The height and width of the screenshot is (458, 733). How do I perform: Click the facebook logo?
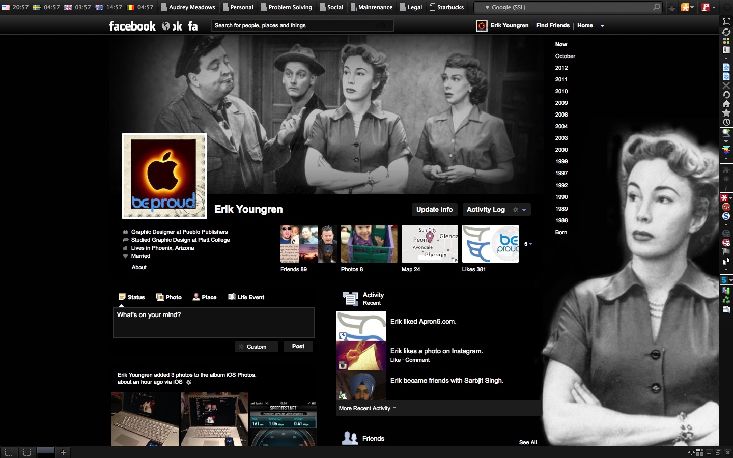[132, 26]
